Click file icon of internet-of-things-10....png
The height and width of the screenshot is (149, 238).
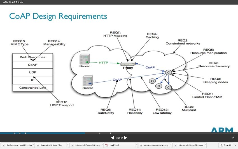point(175,145)
